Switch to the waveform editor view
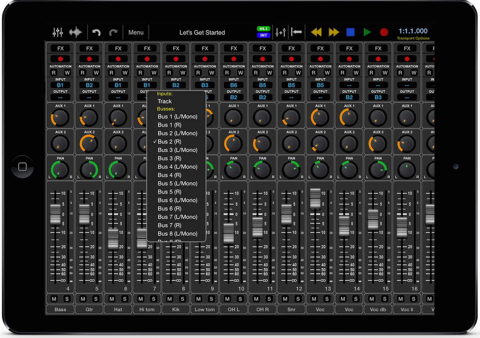 coord(76,32)
